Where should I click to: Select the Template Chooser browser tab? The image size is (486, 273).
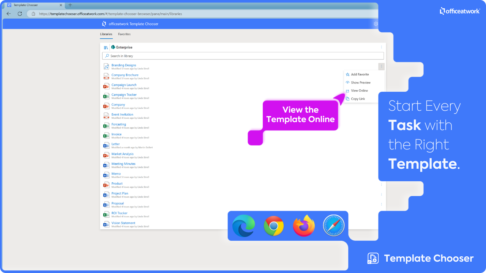click(x=34, y=5)
